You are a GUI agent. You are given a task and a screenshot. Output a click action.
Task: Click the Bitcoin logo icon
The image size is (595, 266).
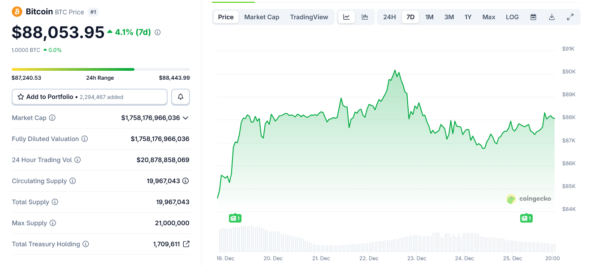point(17,12)
